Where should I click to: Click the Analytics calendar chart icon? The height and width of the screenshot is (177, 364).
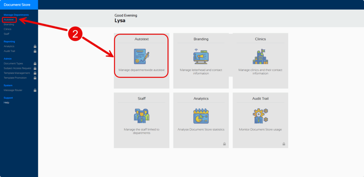201,116
